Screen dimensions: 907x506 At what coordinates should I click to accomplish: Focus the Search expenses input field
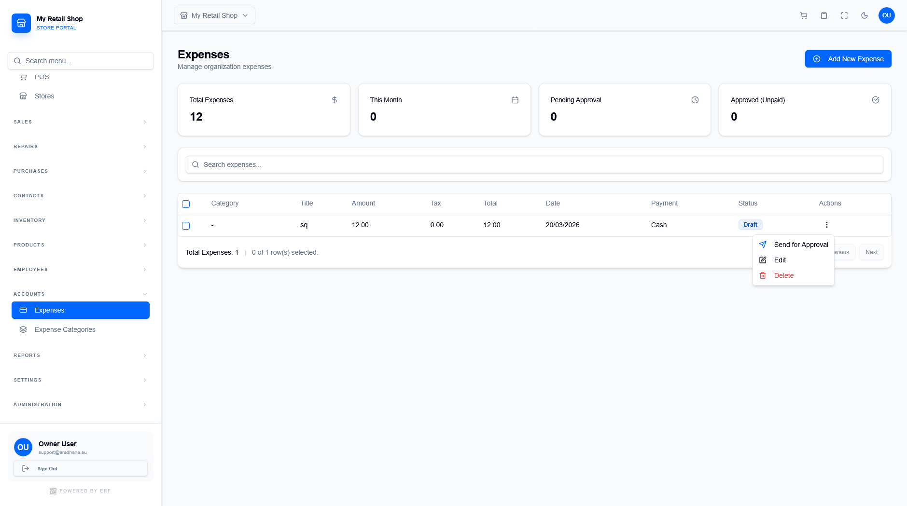(534, 164)
